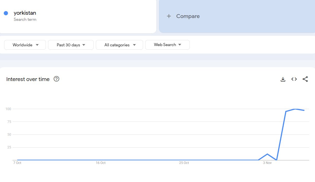The width and height of the screenshot is (315, 182).
Task: Click the chart line peak at 100
Action: (295, 109)
